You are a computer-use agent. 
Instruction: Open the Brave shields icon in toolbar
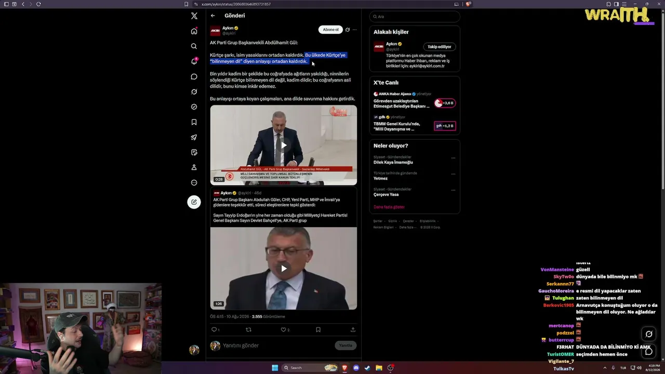468,4
